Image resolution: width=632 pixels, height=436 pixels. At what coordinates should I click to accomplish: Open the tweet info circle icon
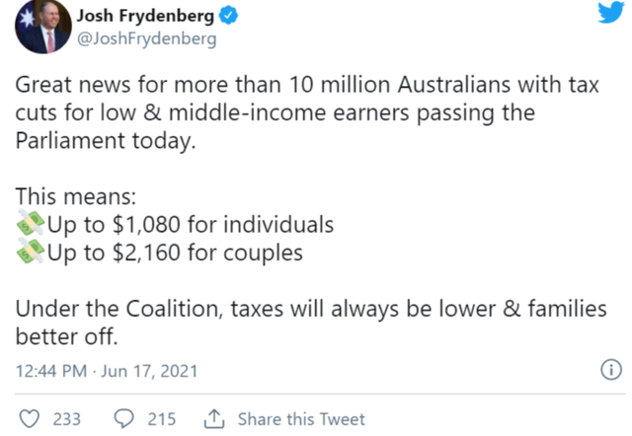[x=610, y=371]
